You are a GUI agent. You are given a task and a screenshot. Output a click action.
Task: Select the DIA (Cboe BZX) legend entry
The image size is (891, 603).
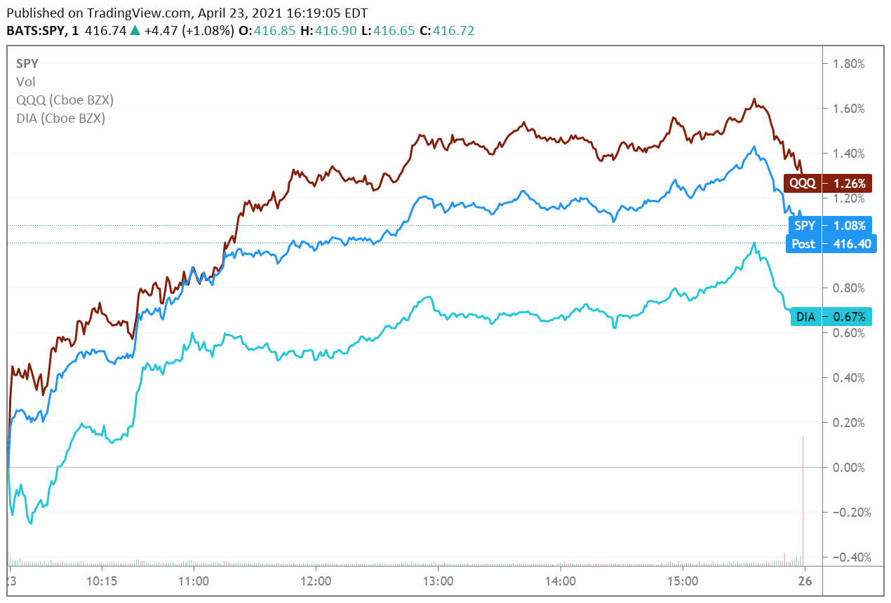click(x=60, y=118)
